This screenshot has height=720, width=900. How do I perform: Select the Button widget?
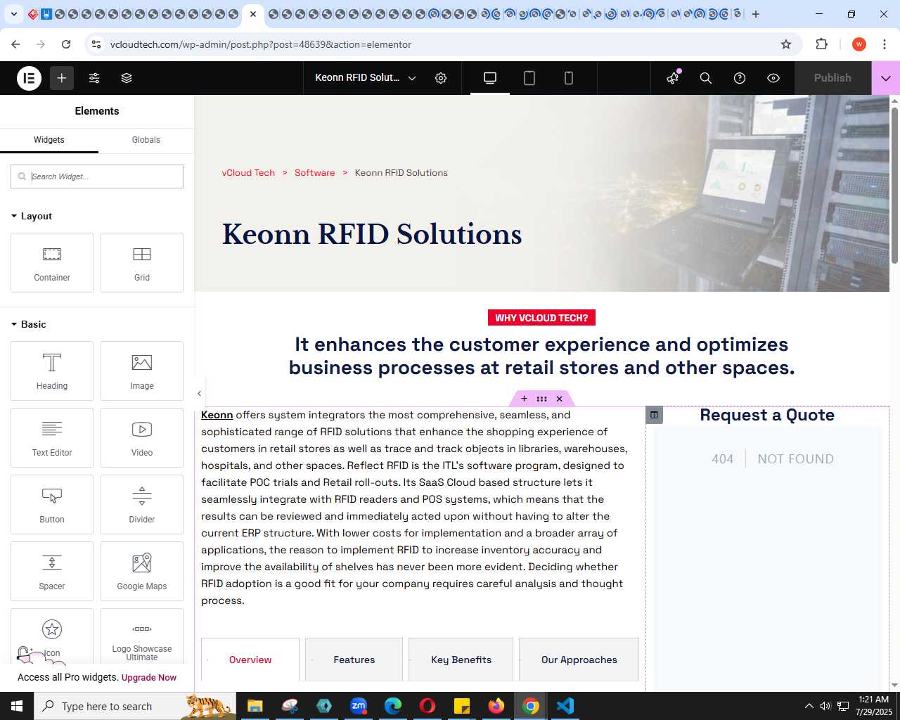coord(52,504)
